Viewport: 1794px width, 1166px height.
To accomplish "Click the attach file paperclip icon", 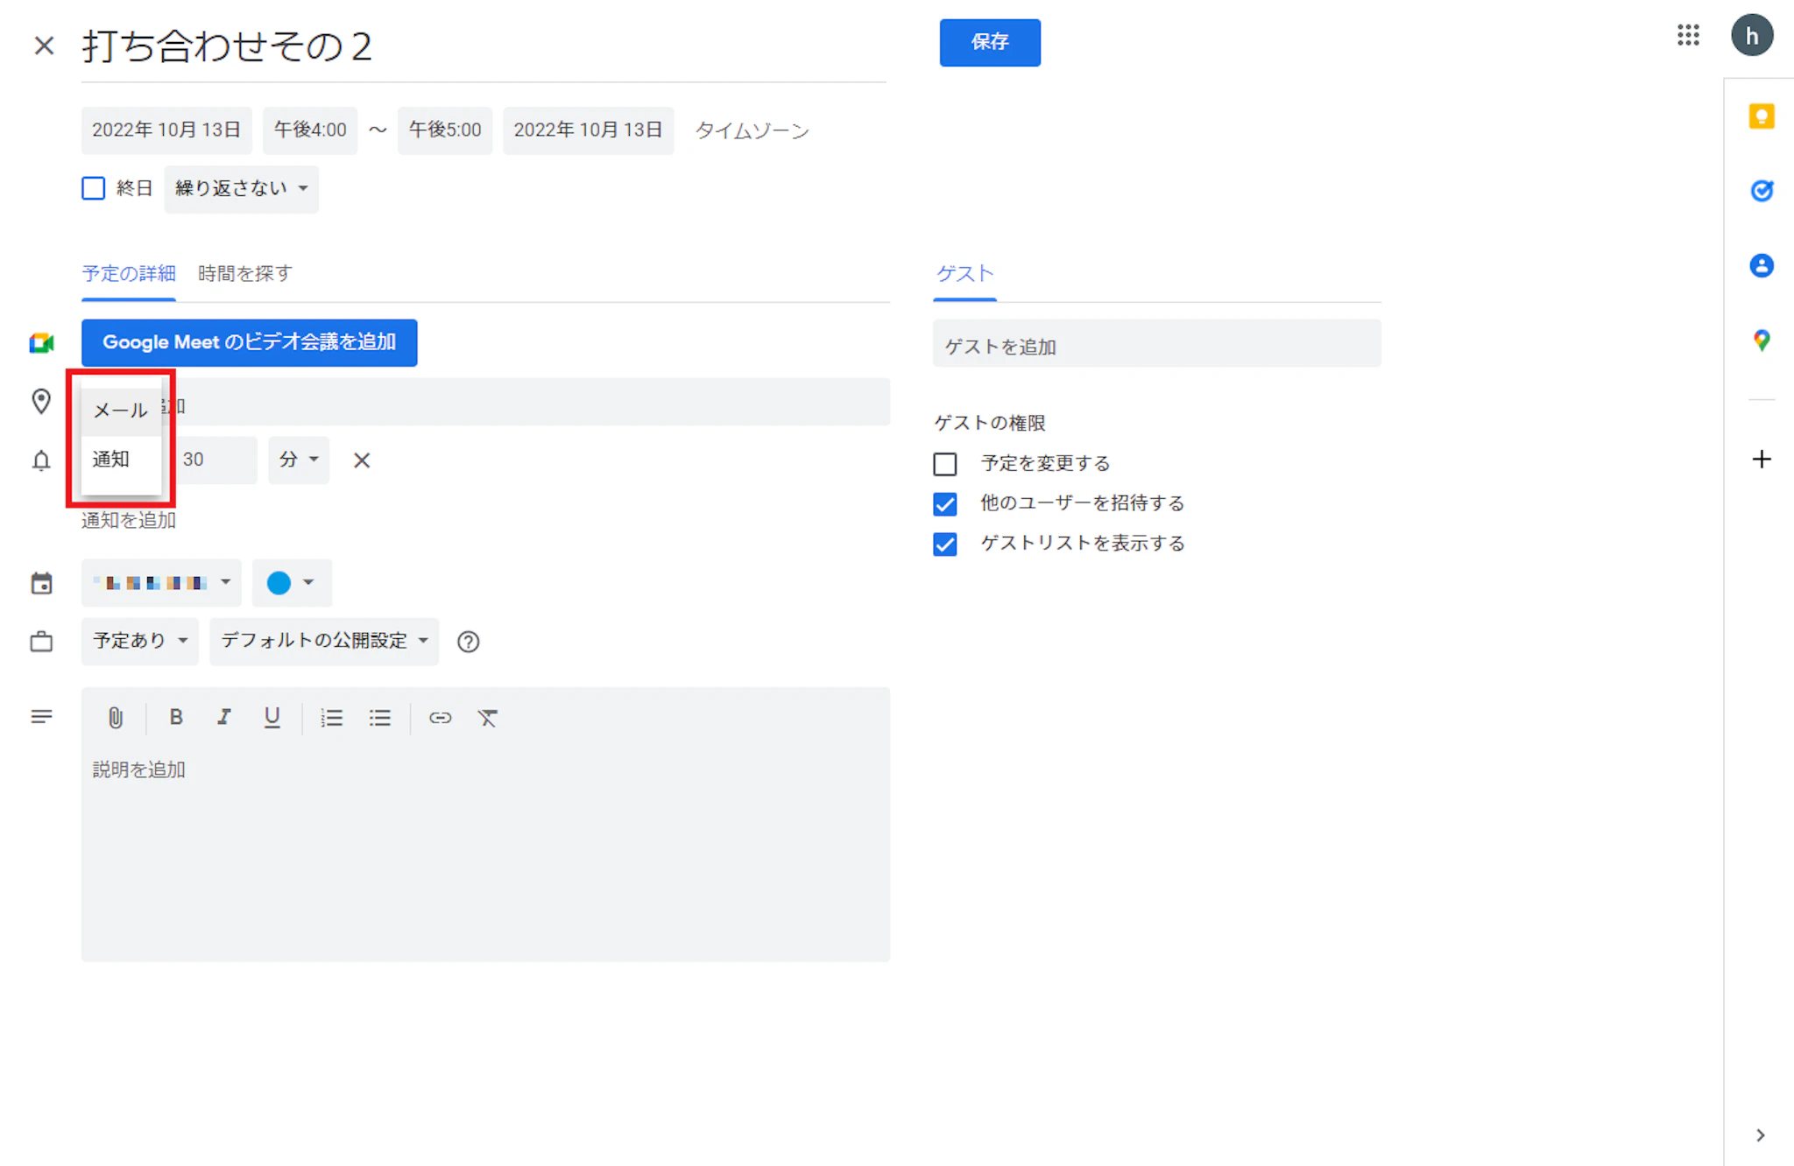I will pyautogui.click(x=116, y=718).
